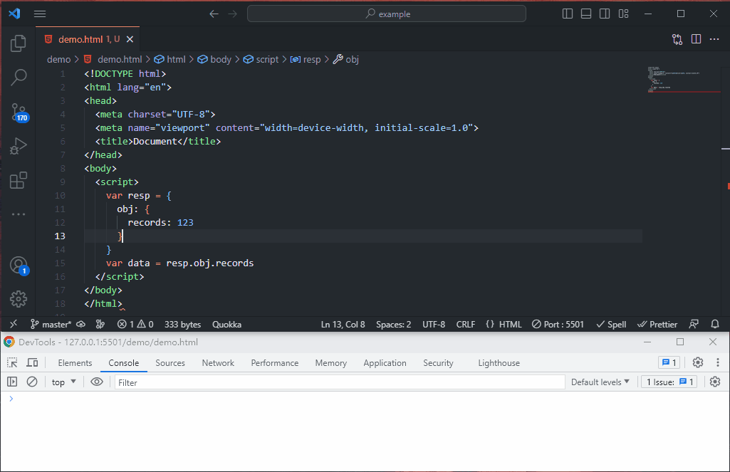The height and width of the screenshot is (472, 730).
Task: Open the Extensions view
Action: 19,180
